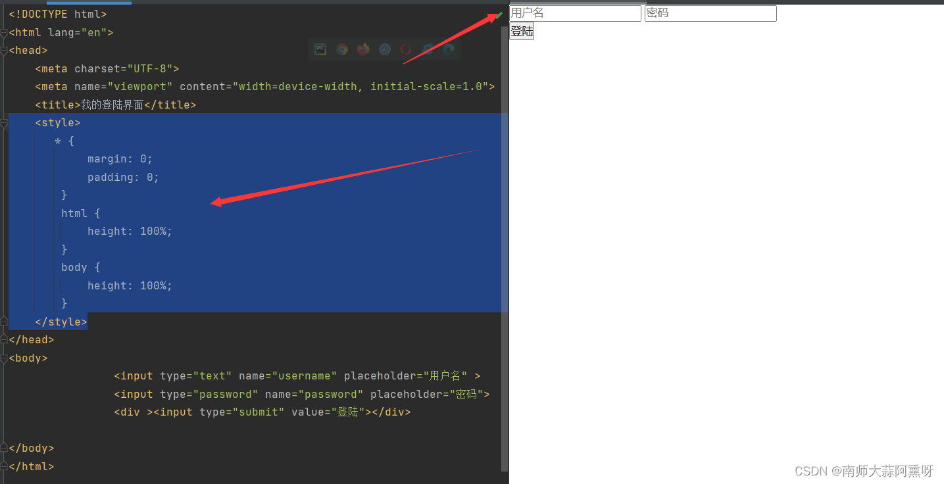Viewport: 944px width, 484px height.
Task: Open page in Safari browser
Action: pos(385,49)
